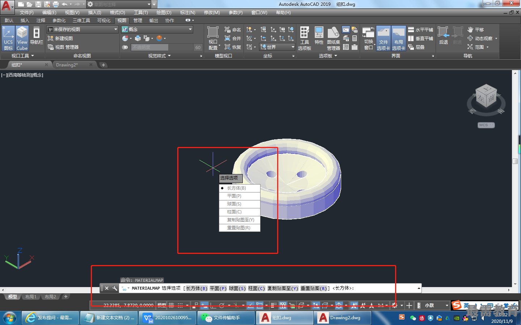Click 柱面(C) option in command line
The height and width of the screenshot is (325, 521).
coord(257,288)
